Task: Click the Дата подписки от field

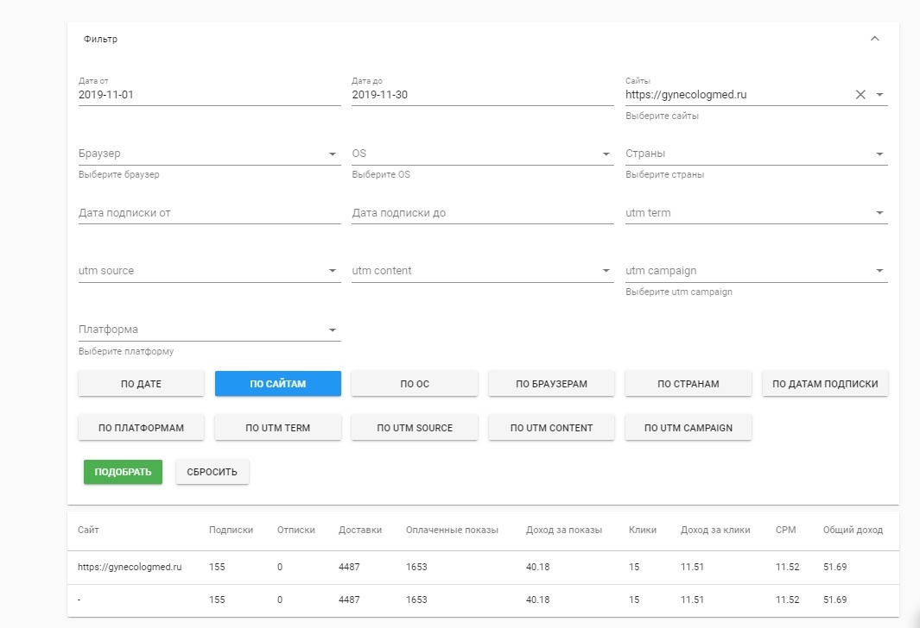Action: [209, 213]
